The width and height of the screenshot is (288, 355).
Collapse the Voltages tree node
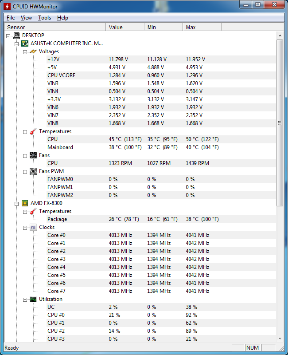(x=25, y=51)
